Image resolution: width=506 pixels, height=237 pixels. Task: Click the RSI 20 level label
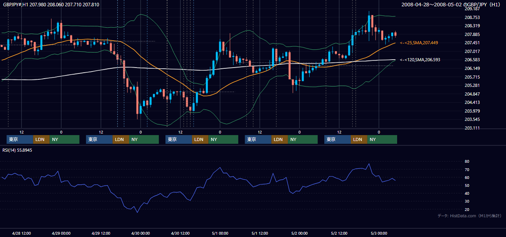pos(467,209)
